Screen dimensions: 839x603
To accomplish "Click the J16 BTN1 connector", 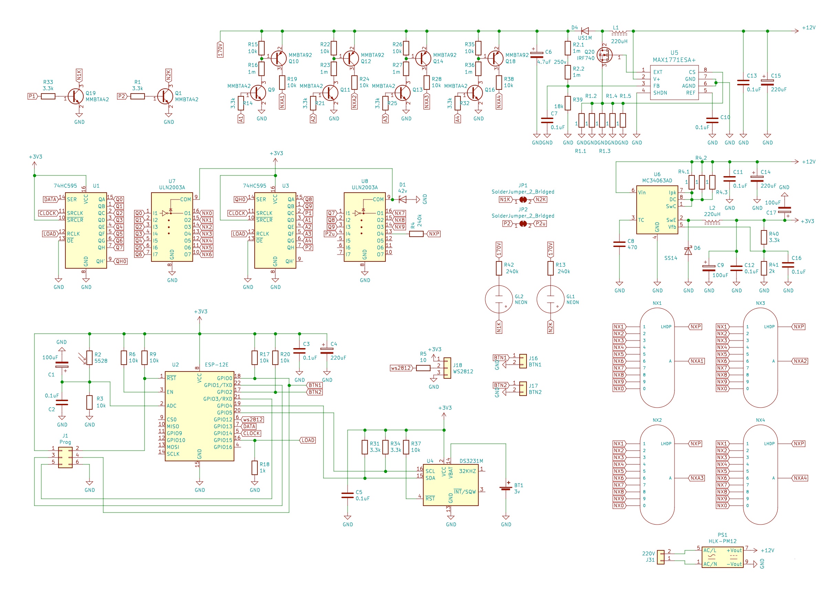I will point(523,361).
